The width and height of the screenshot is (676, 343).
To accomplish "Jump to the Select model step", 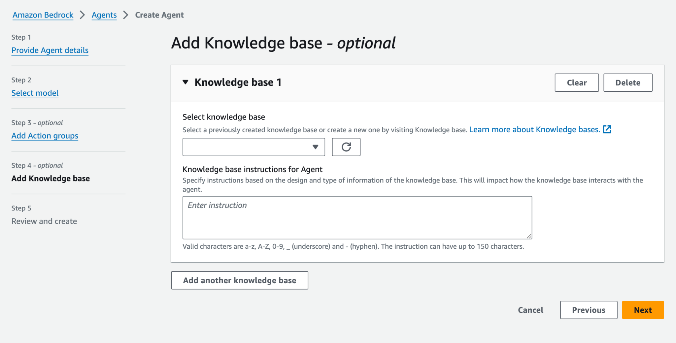I will 35,93.
